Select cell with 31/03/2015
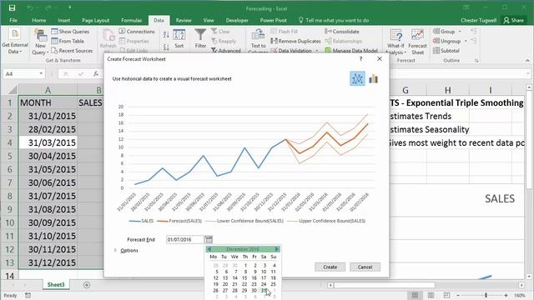534x300 pixels. point(48,142)
